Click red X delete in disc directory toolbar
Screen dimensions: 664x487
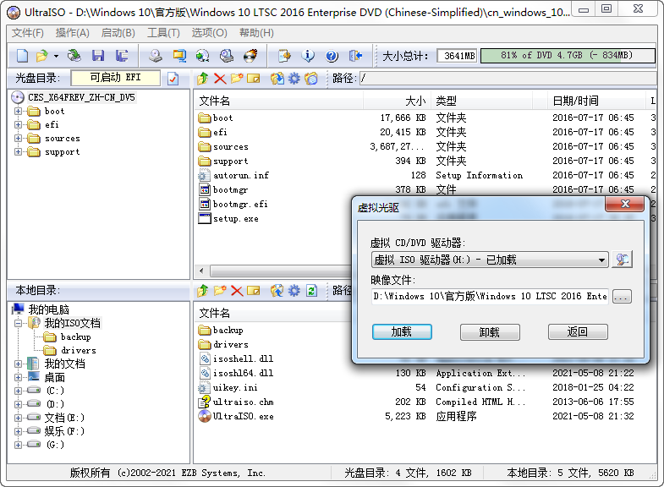click(220, 79)
